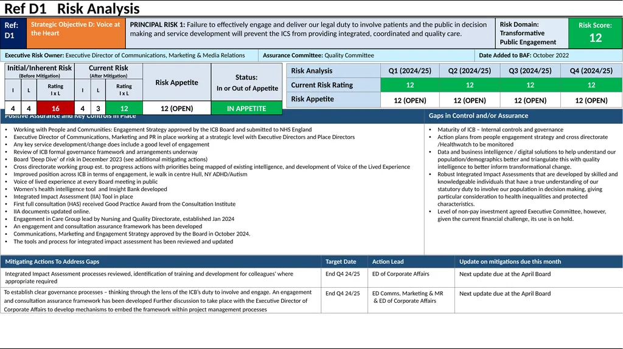Click the 'Risk Domain: Transformative Public Engagement' cell
Image resolution: width=623 pixels, height=349 pixels.
pos(532,33)
